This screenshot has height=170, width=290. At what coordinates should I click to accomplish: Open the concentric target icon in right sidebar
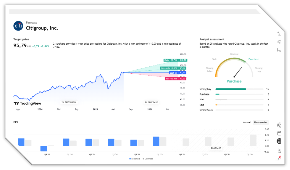pos(279,125)
